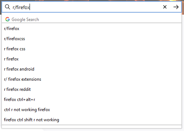
Task: Select the 'r/ firefox extensions' suggestion
Action: click(x=92, y=79)
